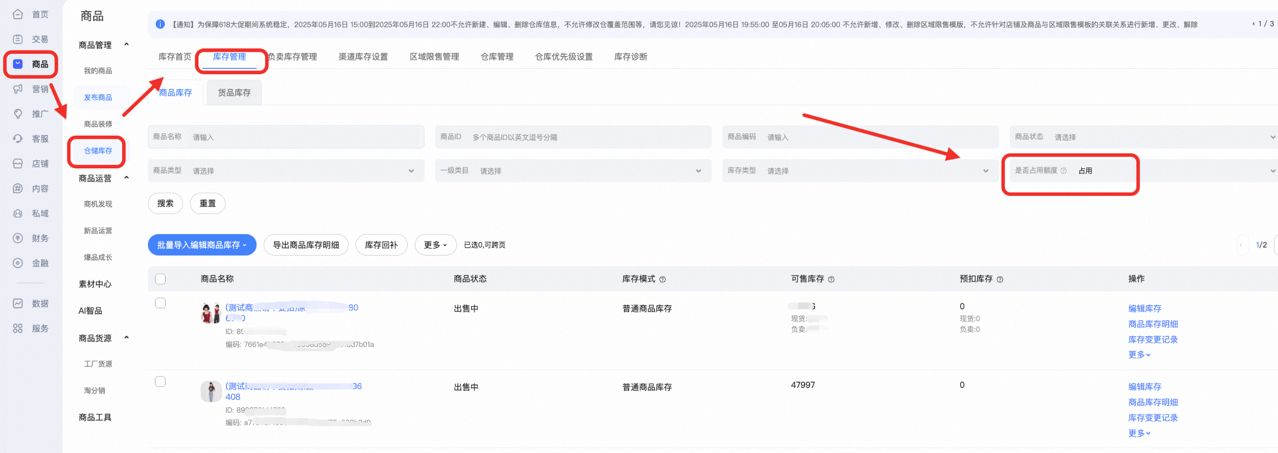Open 商品库存明细 for 47997 stock row
This screenshot has width=1278, height=453.
pyautogui.click(x=1153, y=402)
